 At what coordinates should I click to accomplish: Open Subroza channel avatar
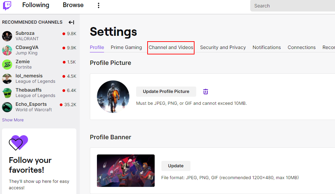coord(7,36)
